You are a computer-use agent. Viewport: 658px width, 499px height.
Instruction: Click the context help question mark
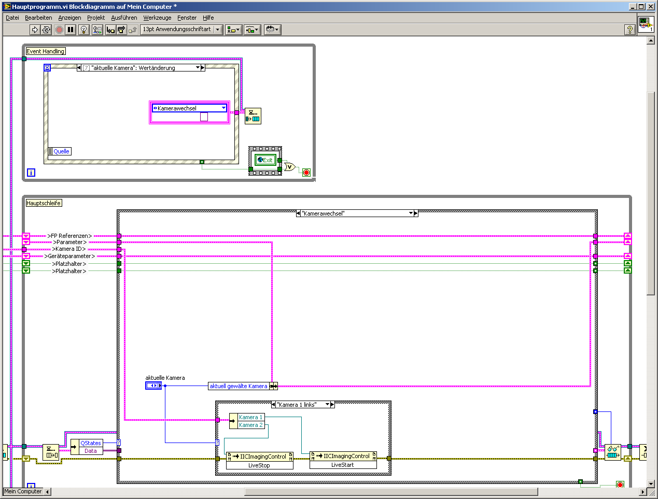click(630, 30)
